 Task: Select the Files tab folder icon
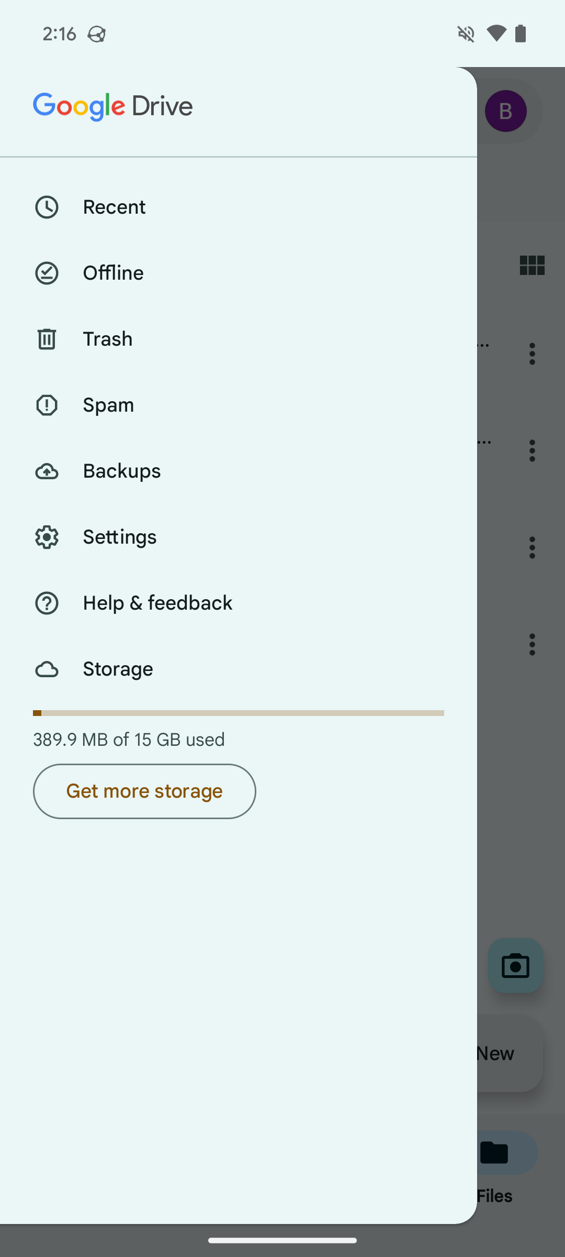click(495, 1153)
